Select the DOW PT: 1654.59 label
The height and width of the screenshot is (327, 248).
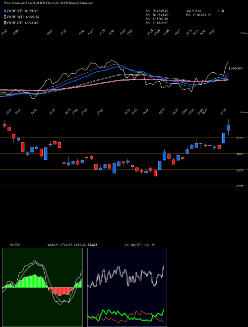point(23,23)
